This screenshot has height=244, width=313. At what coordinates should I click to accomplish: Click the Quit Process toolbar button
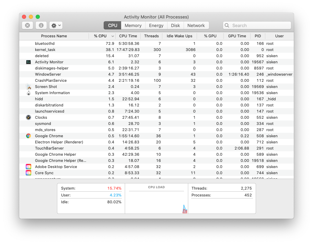click(x=27, y=25)
